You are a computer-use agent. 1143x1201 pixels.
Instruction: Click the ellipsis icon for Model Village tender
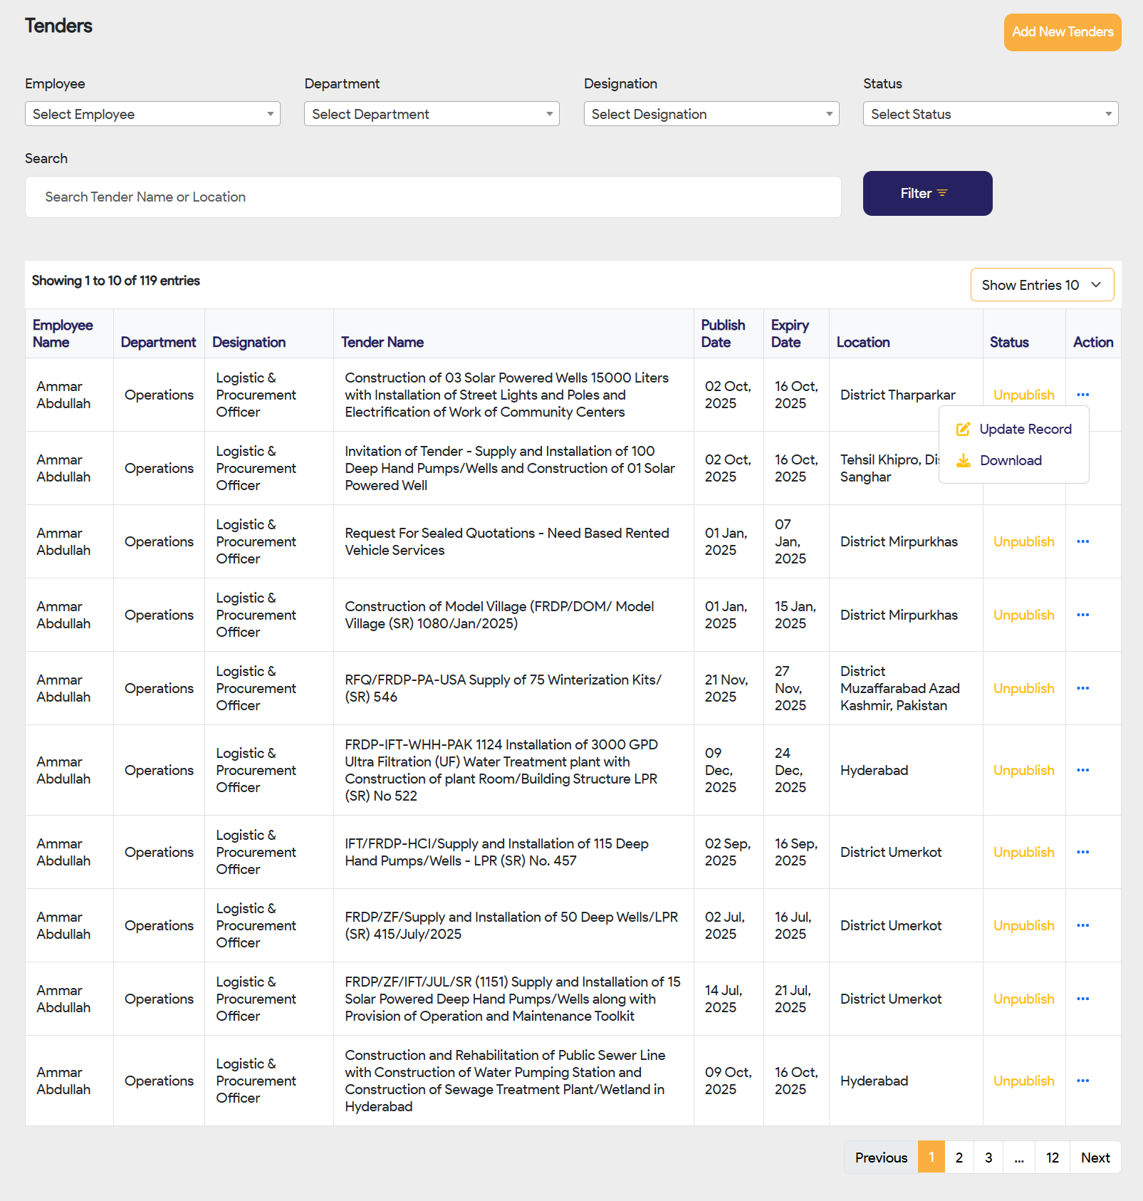[1082, 615]
